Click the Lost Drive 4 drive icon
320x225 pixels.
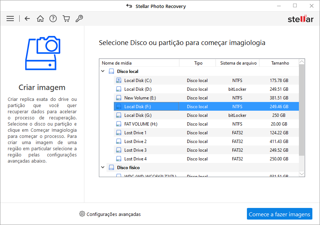(x=119, y=159)
